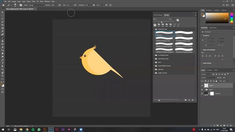Viewport: 235px width, 132px height.
Task: Open the Window menu
Action: pyautogui.click(x=47, y=1)
